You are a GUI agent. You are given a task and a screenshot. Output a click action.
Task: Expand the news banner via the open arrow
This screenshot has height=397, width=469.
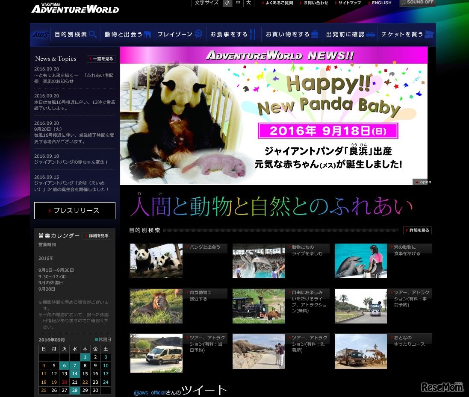[423, 182]
